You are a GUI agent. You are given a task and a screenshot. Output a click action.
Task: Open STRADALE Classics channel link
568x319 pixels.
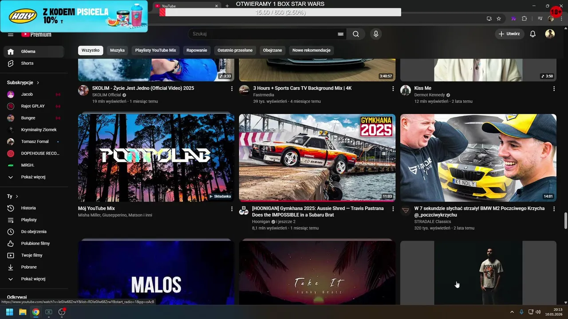coord(433,222)
